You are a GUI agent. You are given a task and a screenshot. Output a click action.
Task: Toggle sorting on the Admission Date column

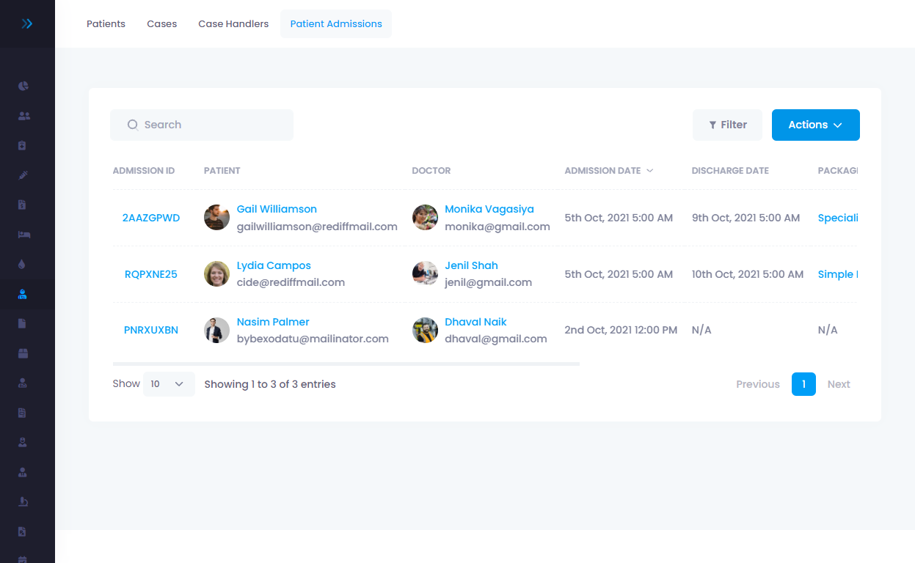click(609, 170)
